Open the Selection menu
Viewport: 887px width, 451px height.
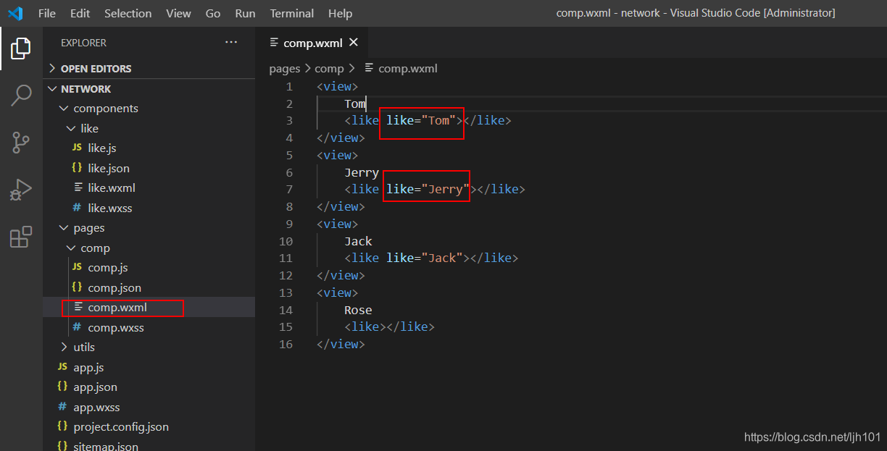(128, 13)
